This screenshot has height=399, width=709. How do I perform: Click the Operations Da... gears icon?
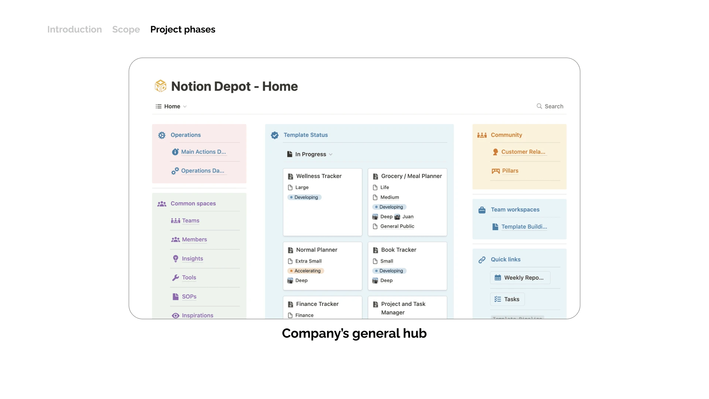[175, 171]
